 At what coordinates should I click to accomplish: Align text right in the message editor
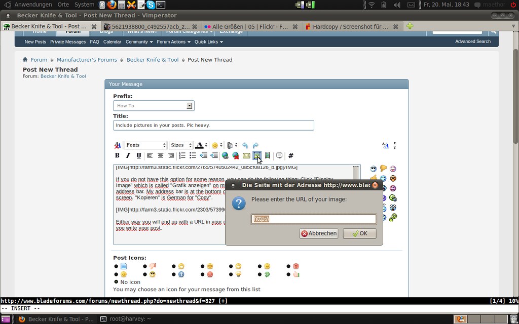coord(171,155)
